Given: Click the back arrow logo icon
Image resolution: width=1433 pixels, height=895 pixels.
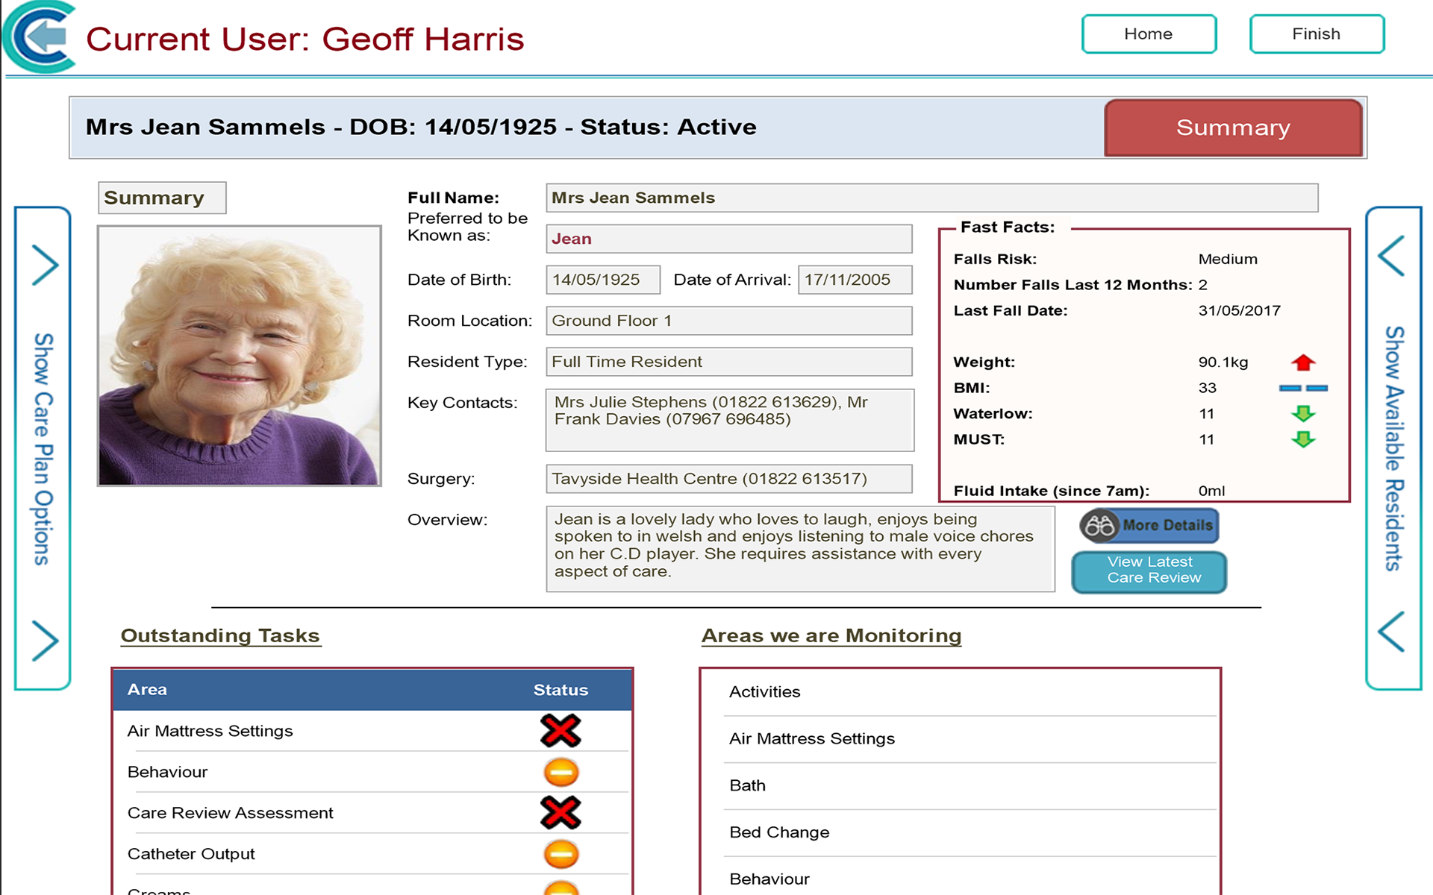Looking at the screenshot, I should (x=41, y=37).
